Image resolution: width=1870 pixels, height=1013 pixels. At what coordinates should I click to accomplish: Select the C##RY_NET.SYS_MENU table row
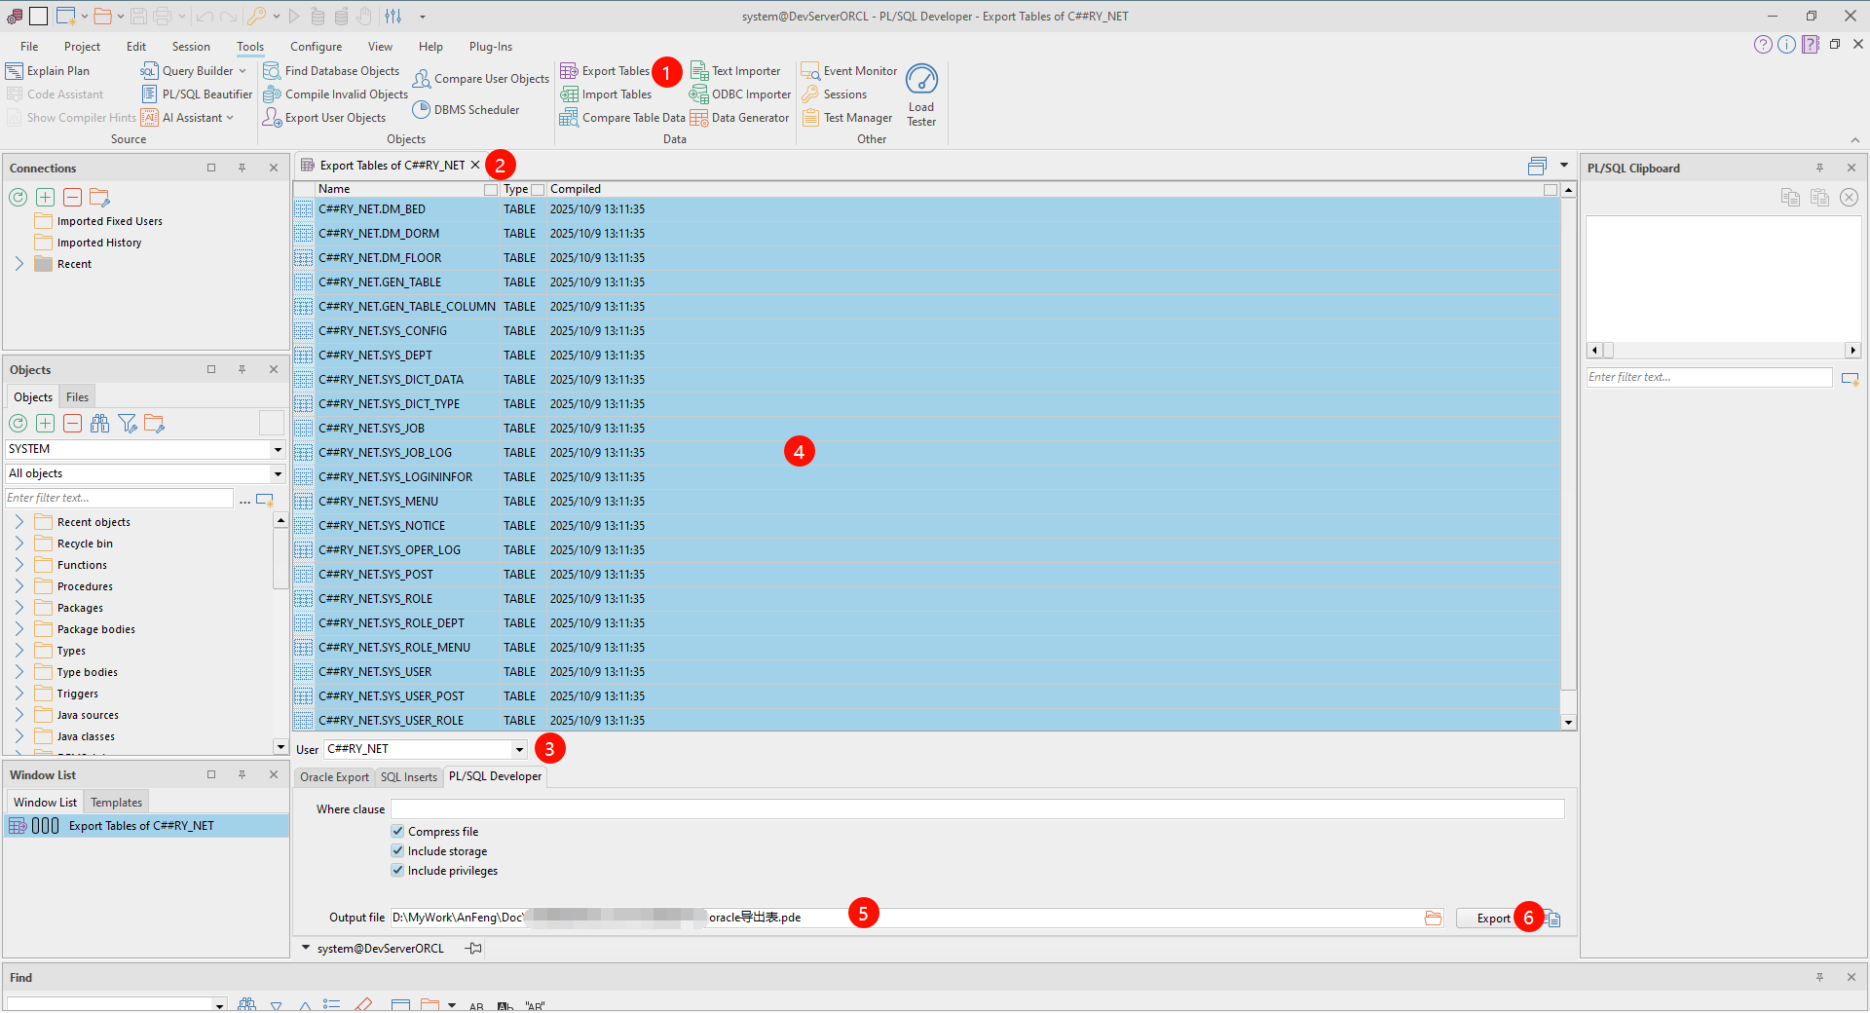(926, 502)
